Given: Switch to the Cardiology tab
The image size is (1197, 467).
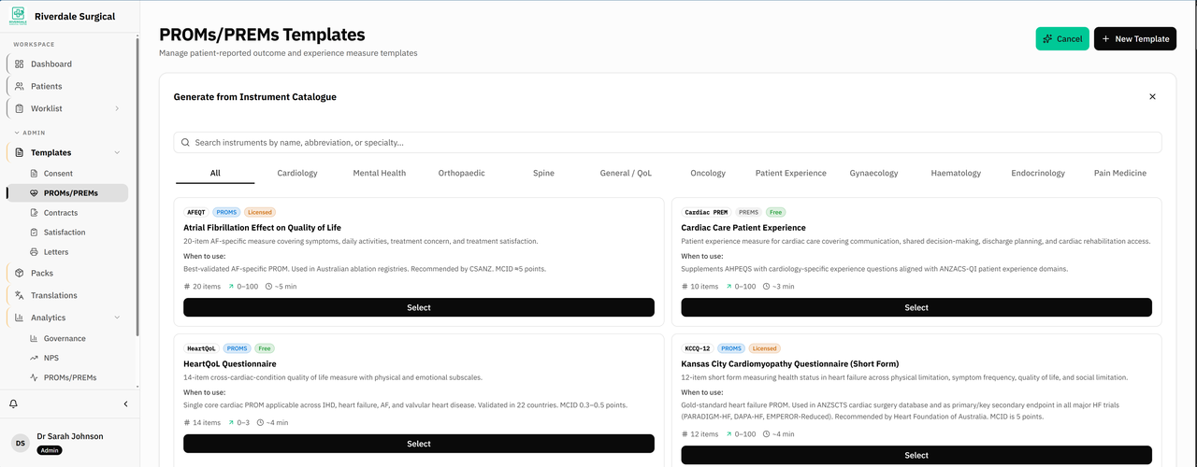Looking at the screenshot, I should point(297,173).
